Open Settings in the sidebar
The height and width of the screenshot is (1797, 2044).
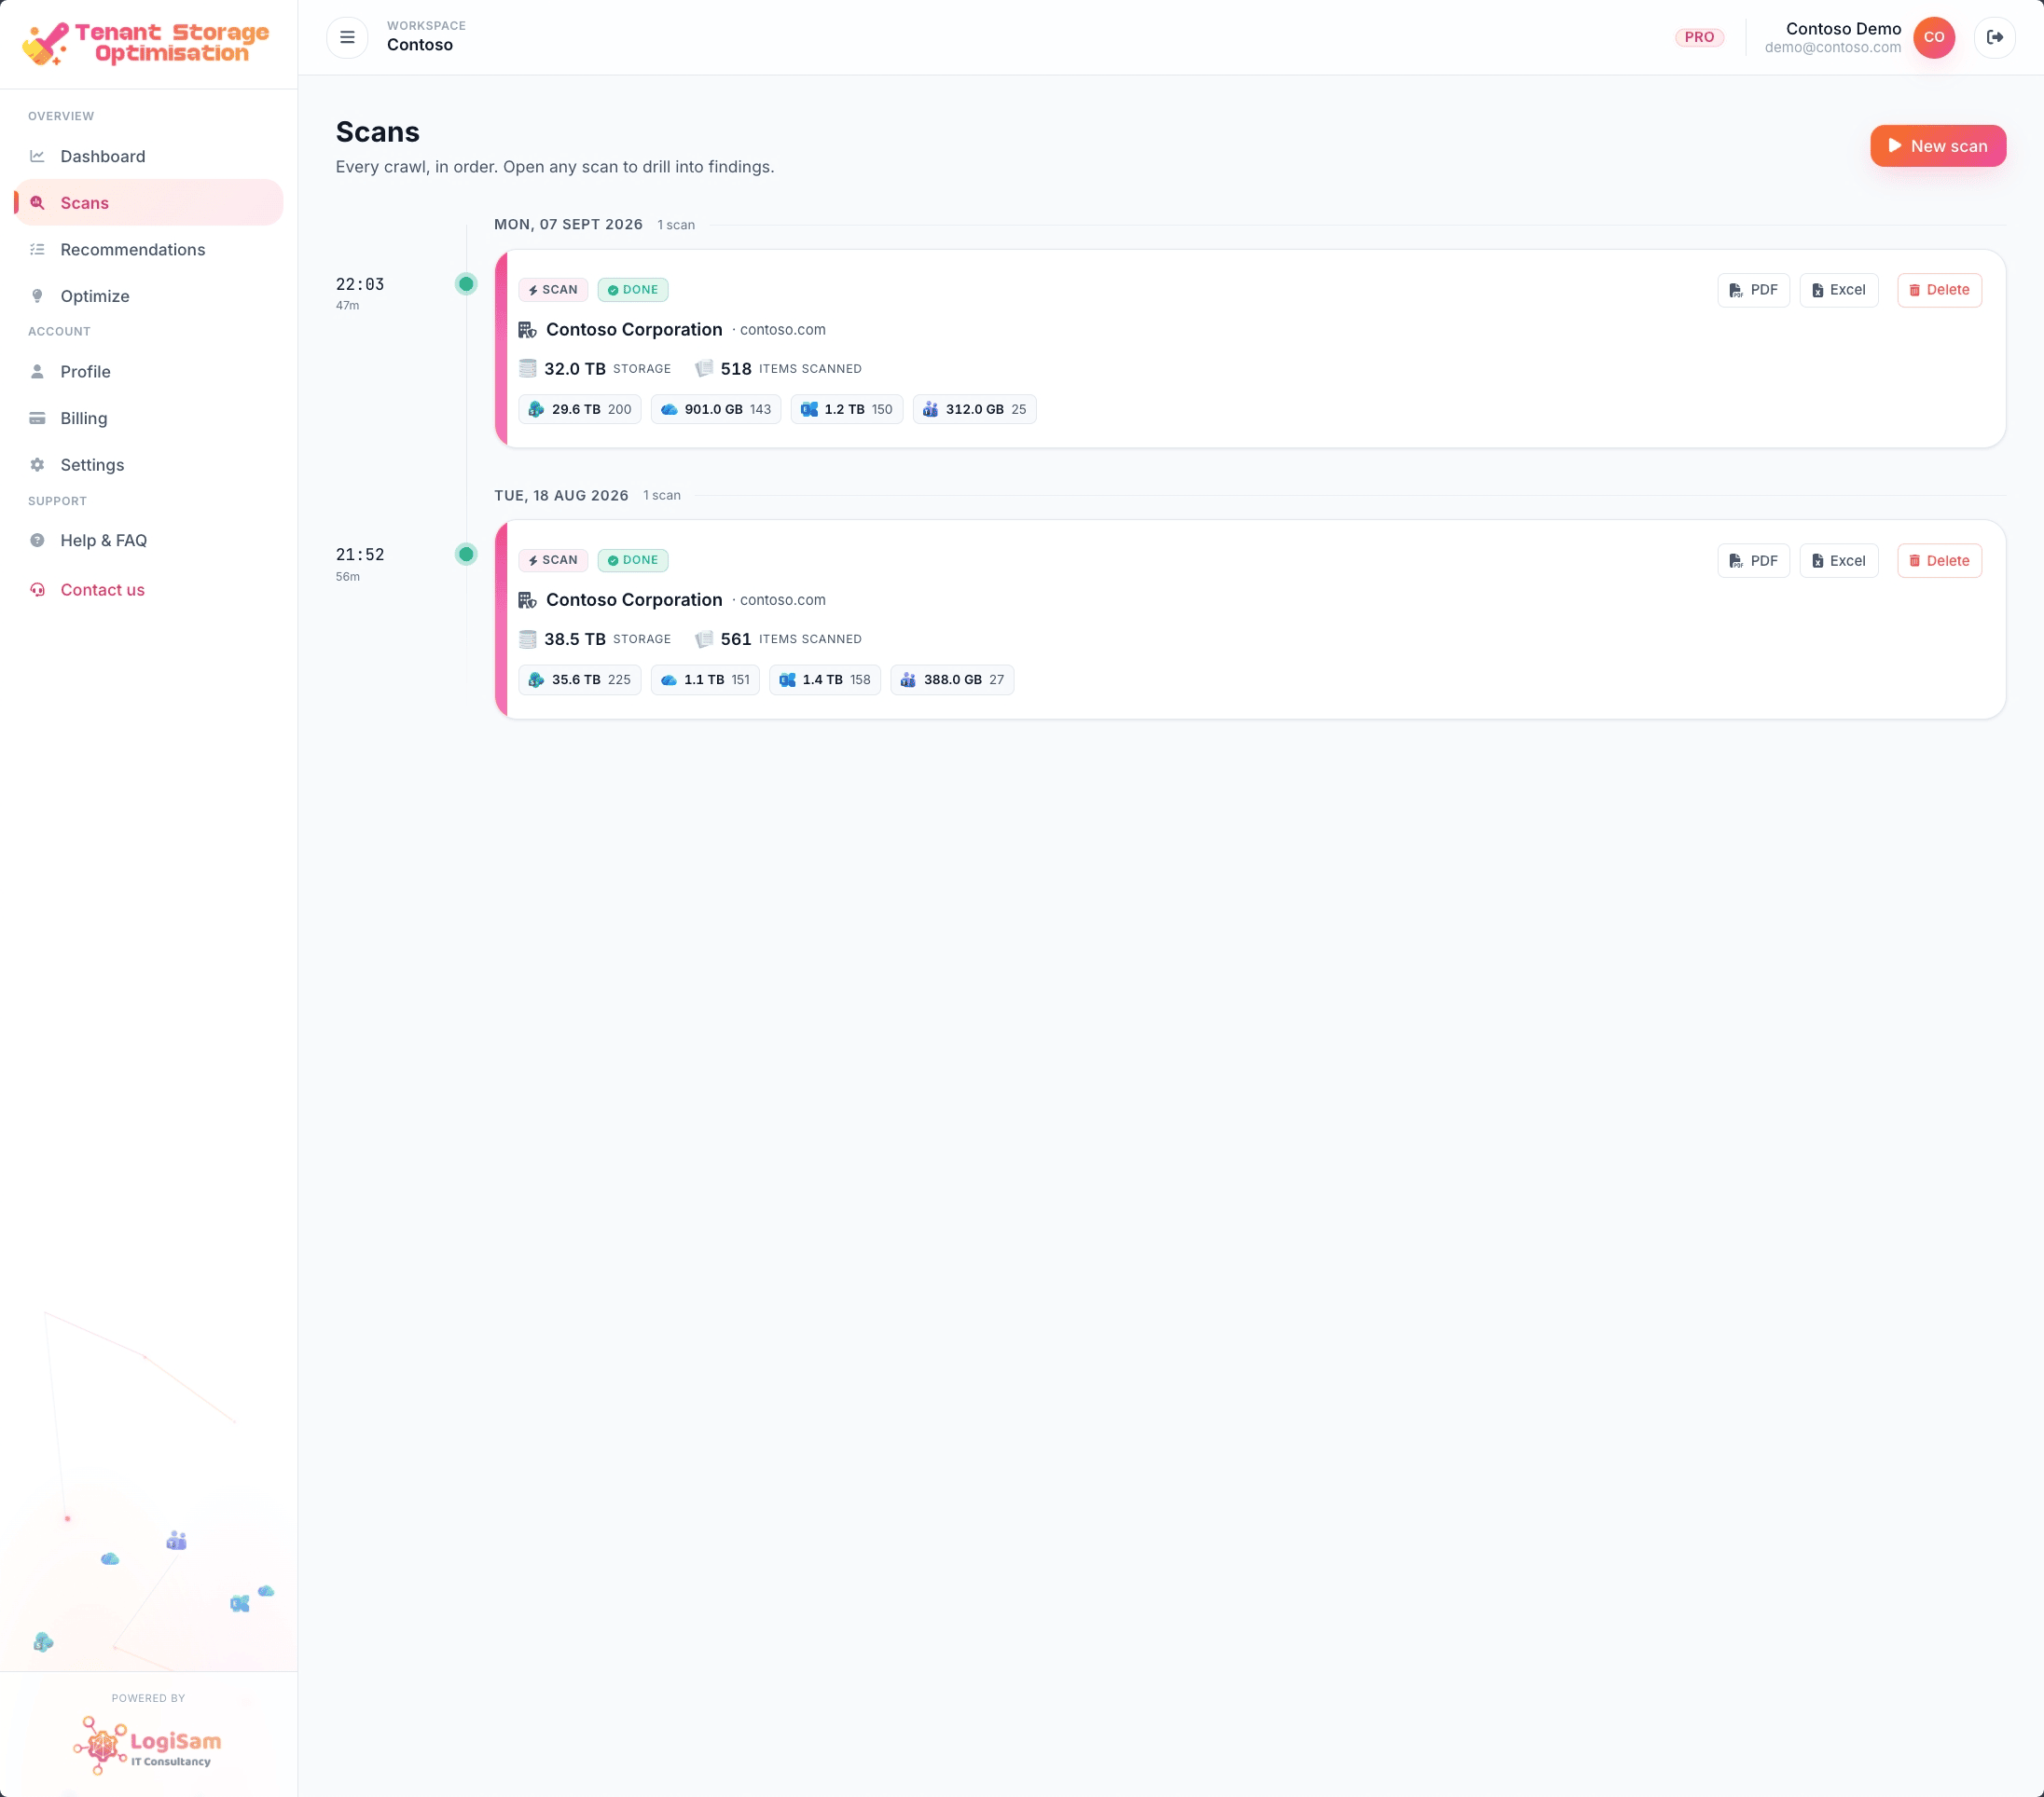pos(148,465)
